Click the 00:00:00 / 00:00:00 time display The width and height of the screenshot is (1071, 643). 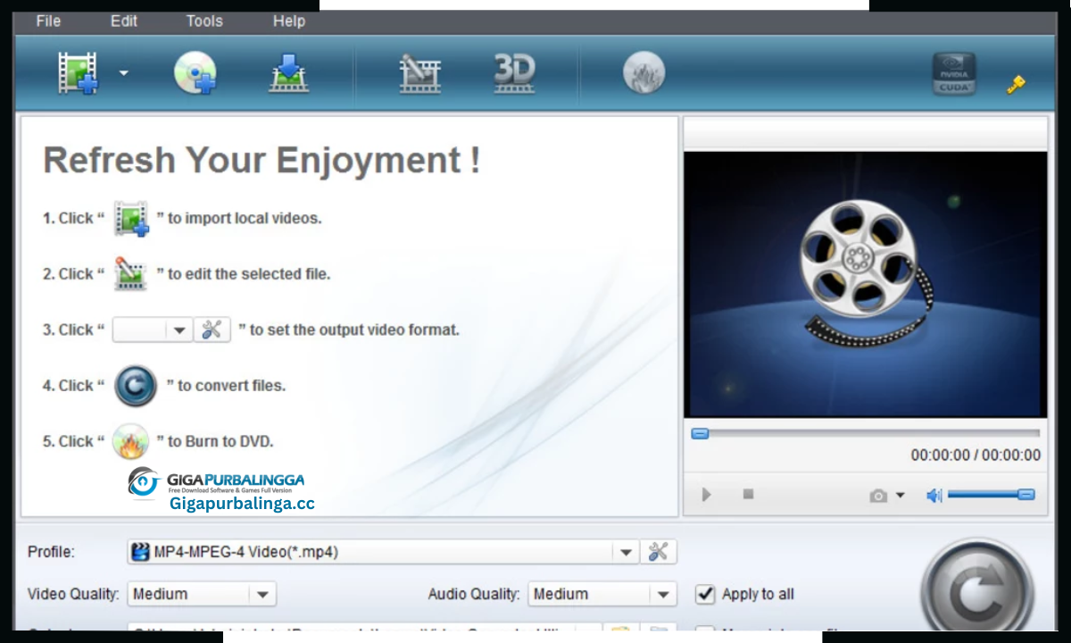[x=976, y=455]
